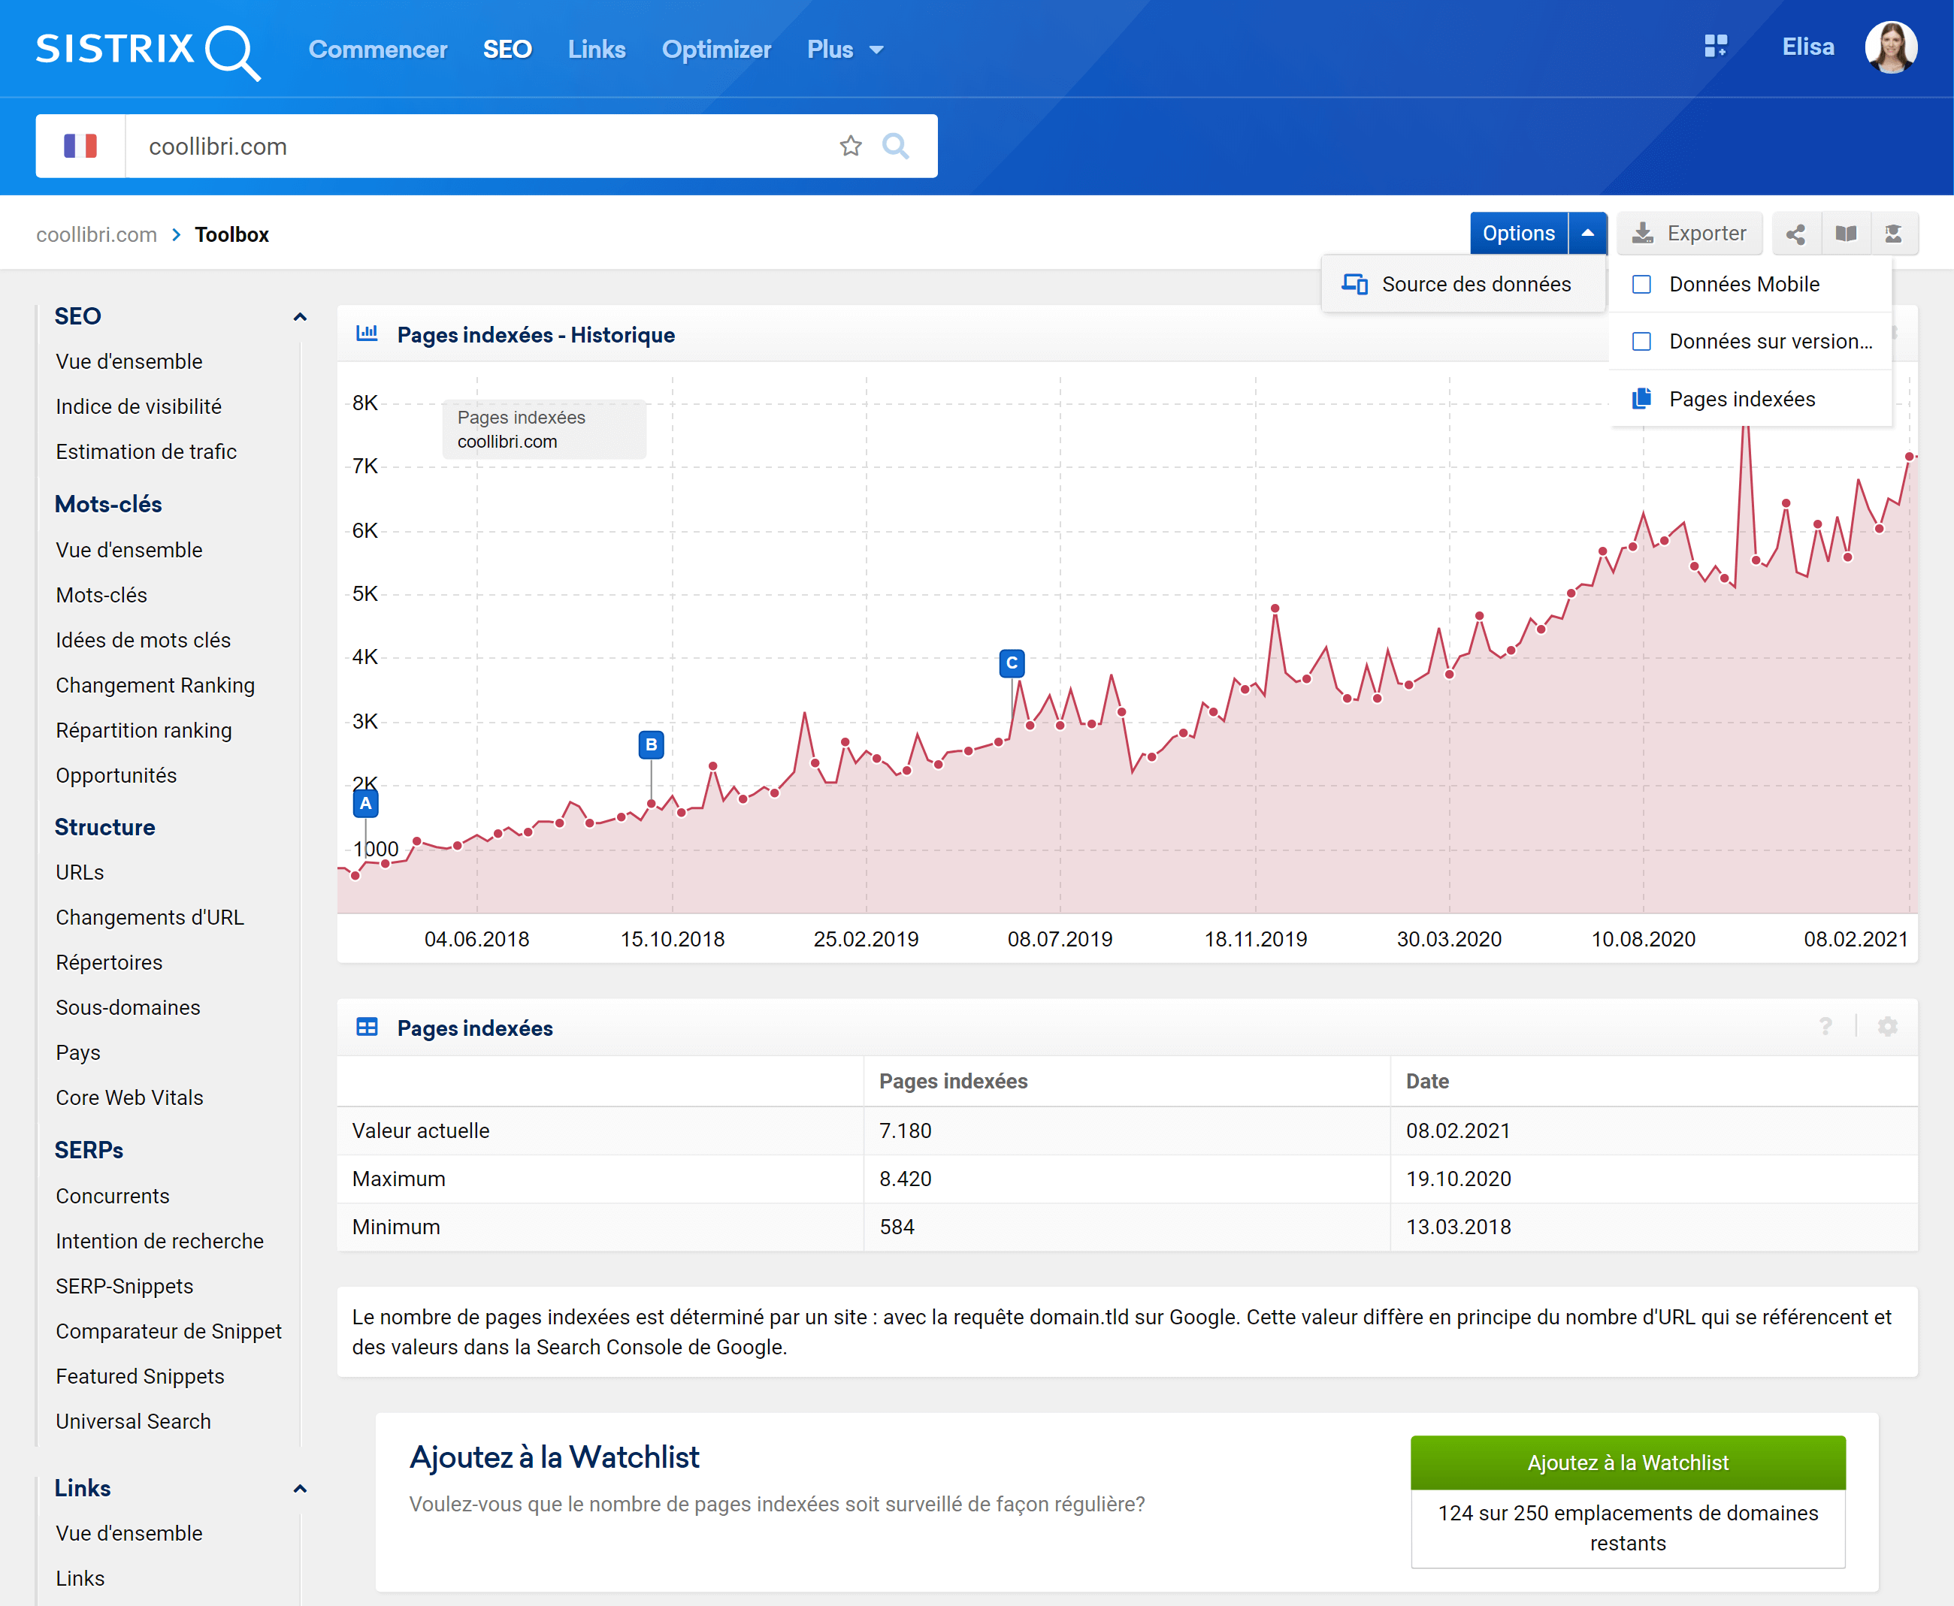The height and width of the screenshot is (1606, 1954).
Task: Click the Maximum value 8.420
Action: click(906, 1179)
